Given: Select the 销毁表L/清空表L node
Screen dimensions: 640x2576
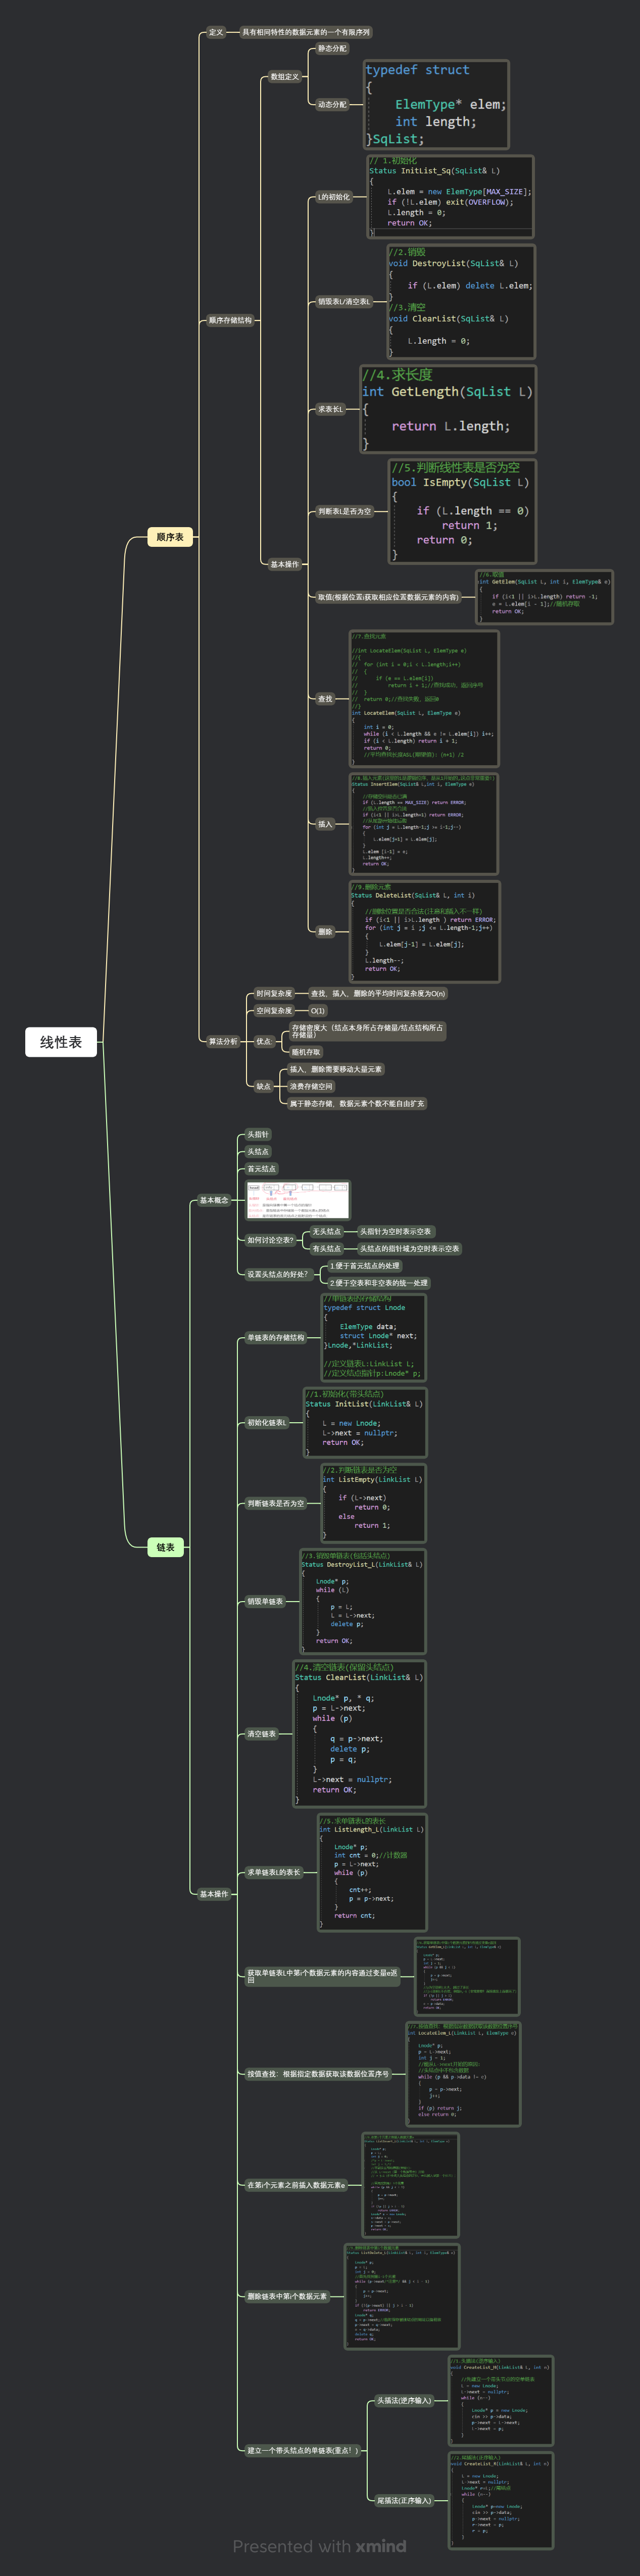Looking at the screenshot, I should [344, 301].
